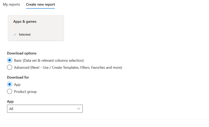Image resolution: width=209 pixels, height=127 pixels.
Task: Open the Create new report tab
Action: click(40, 5)
